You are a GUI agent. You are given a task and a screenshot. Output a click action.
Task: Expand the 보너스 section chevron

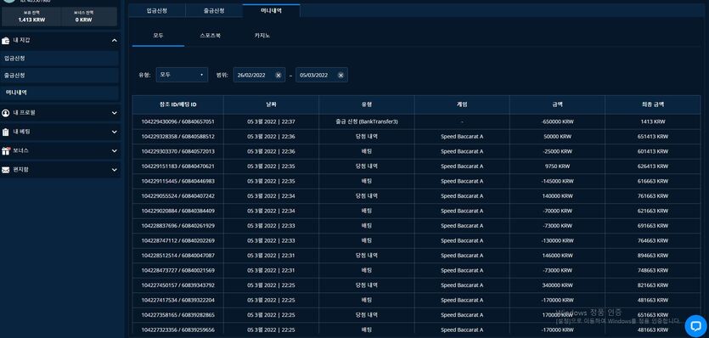tap(115, 150)
